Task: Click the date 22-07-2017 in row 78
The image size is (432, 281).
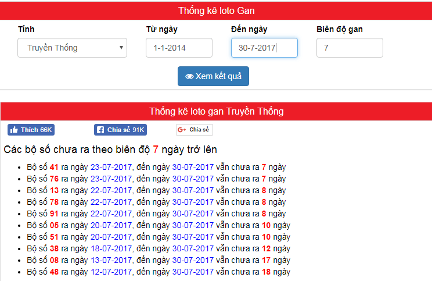Action: point(111,202)
